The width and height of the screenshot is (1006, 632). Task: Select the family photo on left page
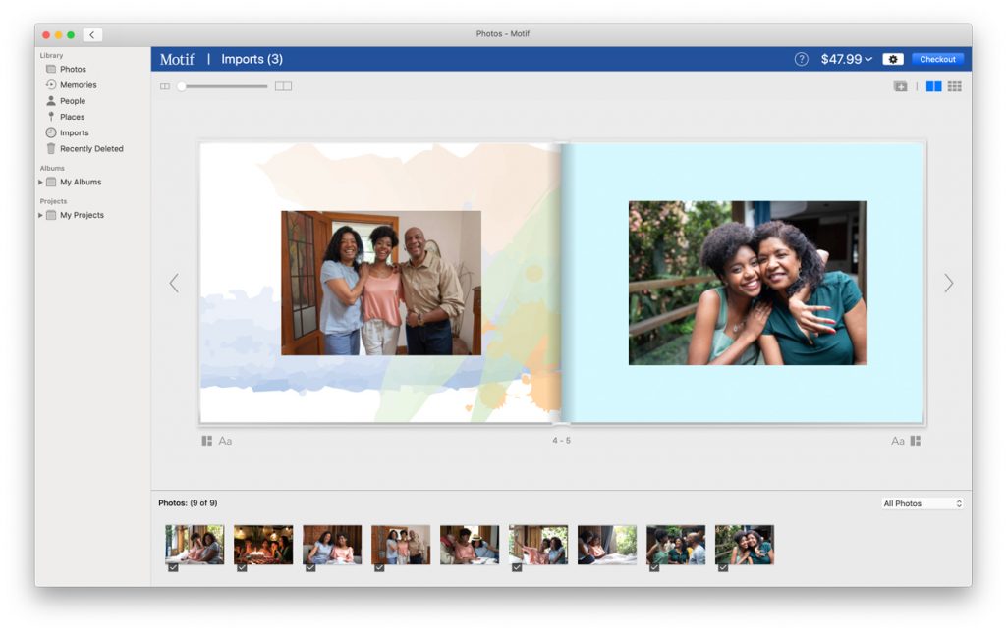click(381, 283)
